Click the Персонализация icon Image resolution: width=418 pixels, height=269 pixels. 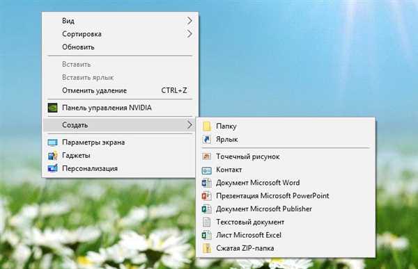[52, 168]
